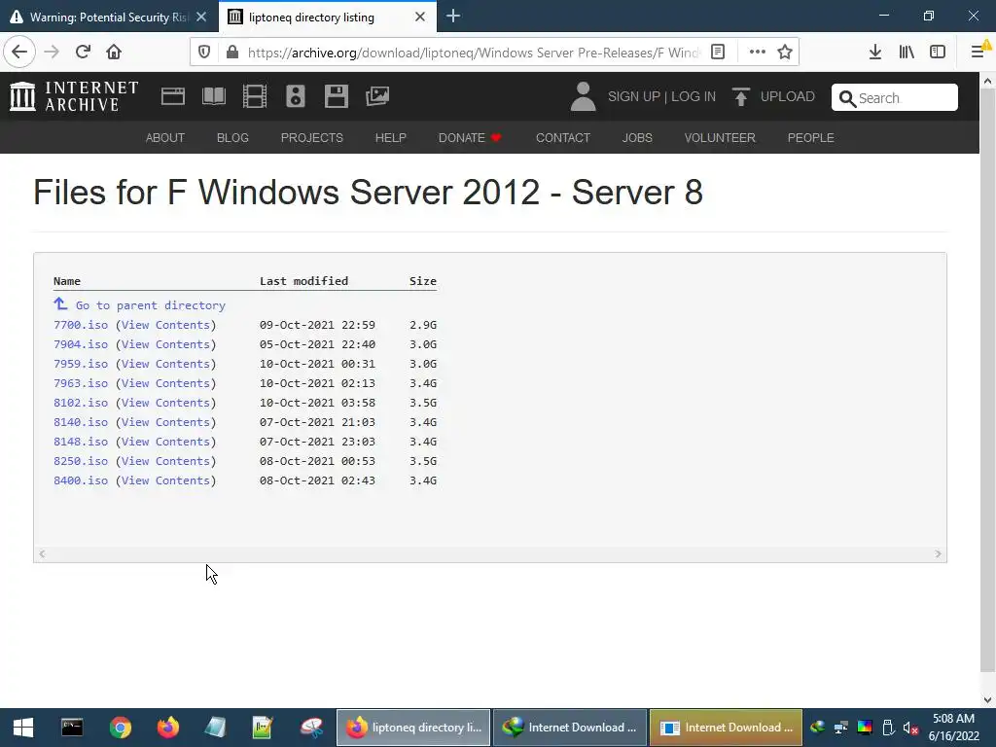Download 8148.iso file

[81, 442]
